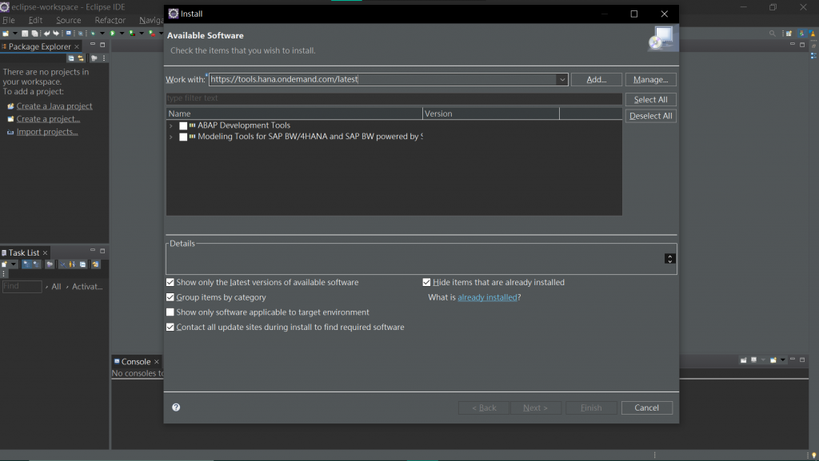Select the Package Explorer tab

click(39, 46)
